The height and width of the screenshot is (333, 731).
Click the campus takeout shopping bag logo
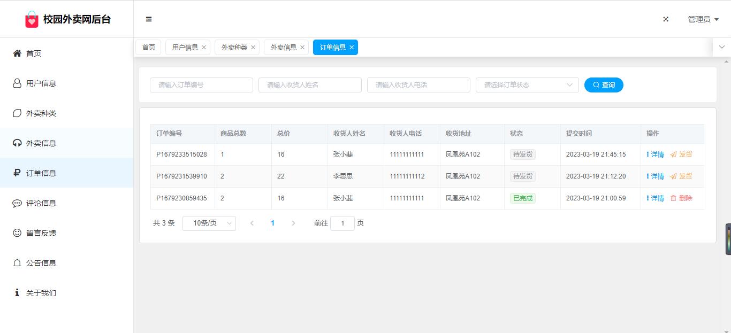pos(32,20)
